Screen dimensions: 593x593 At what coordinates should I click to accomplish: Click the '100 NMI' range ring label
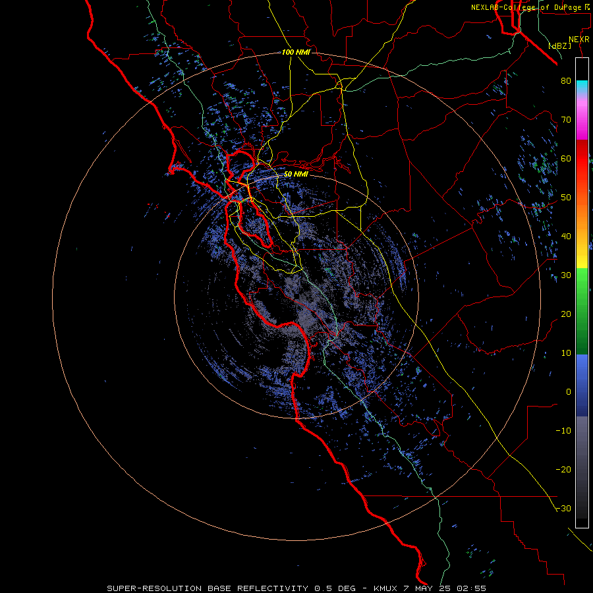coord(296,52)
